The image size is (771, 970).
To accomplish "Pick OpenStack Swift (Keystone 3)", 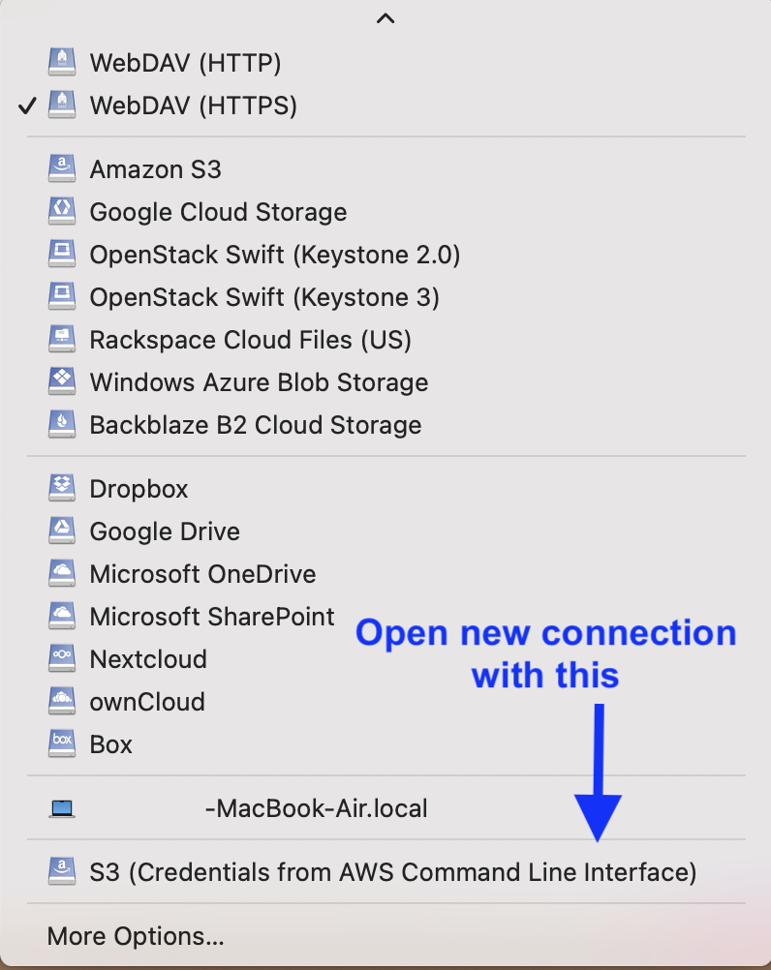I will point(264,297).
